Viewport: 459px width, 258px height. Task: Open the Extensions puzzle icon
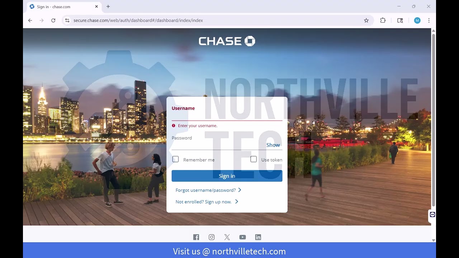(383, 20)
